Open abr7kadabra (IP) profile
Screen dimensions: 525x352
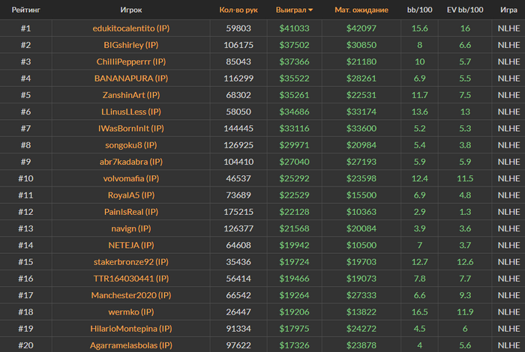(x=131, y=162)
